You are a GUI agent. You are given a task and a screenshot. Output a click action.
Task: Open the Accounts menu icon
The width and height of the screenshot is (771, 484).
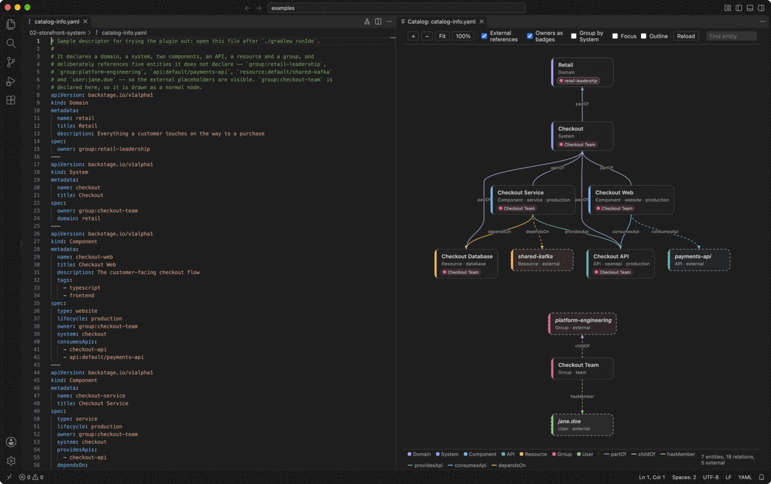(11, 442)
